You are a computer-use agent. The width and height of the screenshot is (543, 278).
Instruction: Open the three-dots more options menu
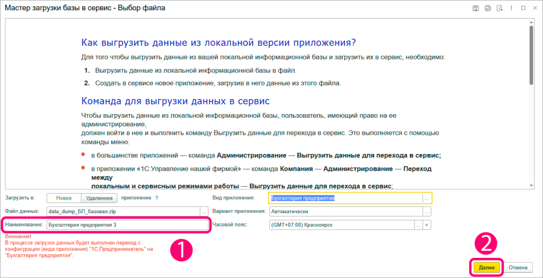pos(511,8)
